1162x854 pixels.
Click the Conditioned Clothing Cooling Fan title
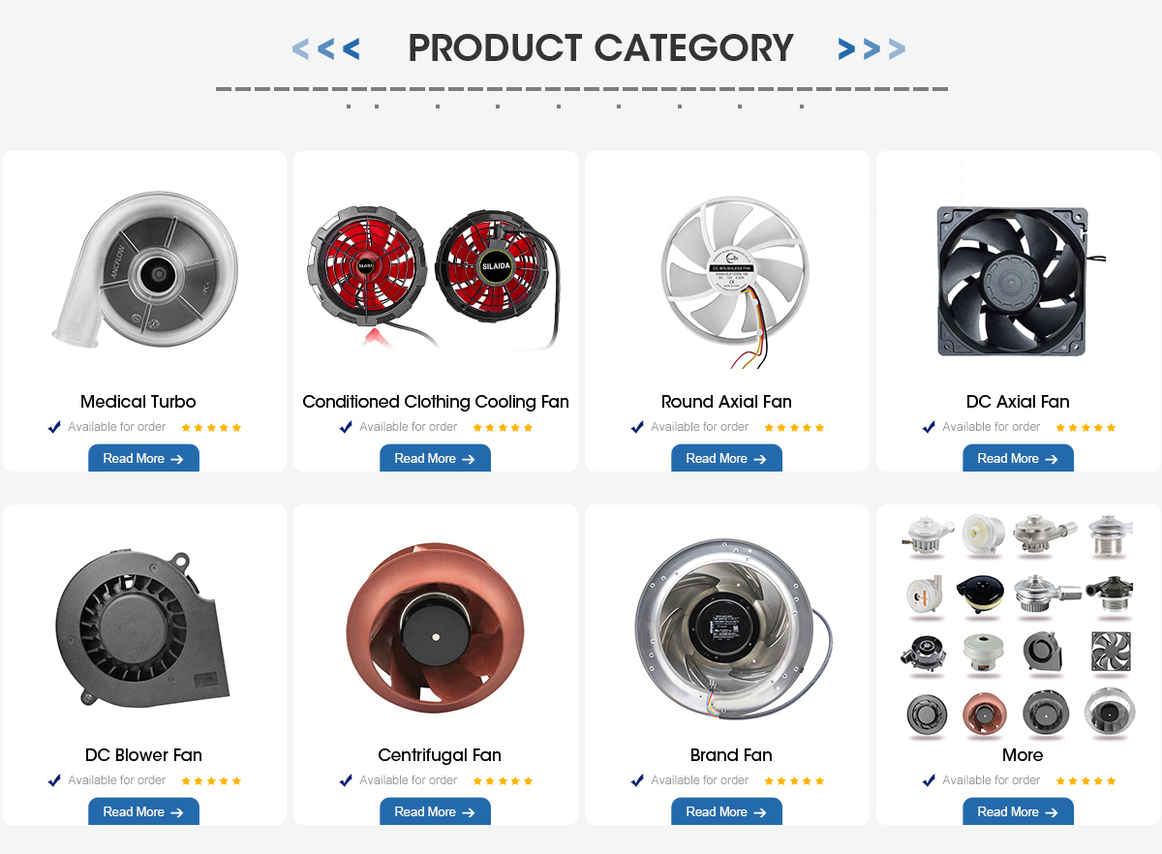(436, 402)
